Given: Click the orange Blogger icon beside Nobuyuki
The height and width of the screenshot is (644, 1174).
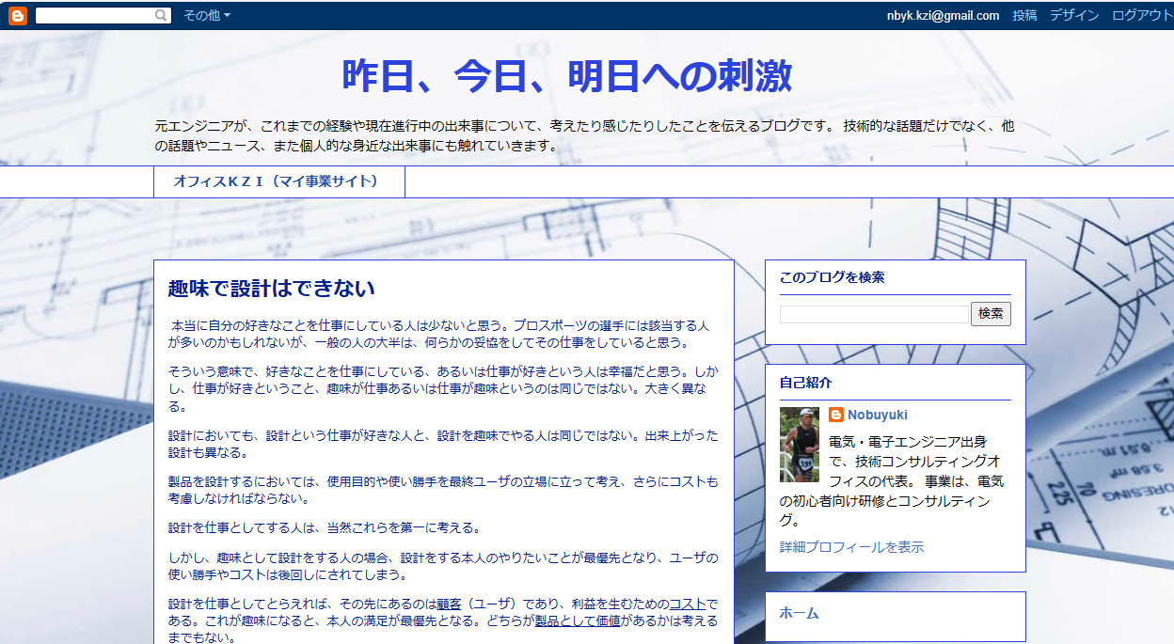Looking at the screenshot, I should 836,415.
